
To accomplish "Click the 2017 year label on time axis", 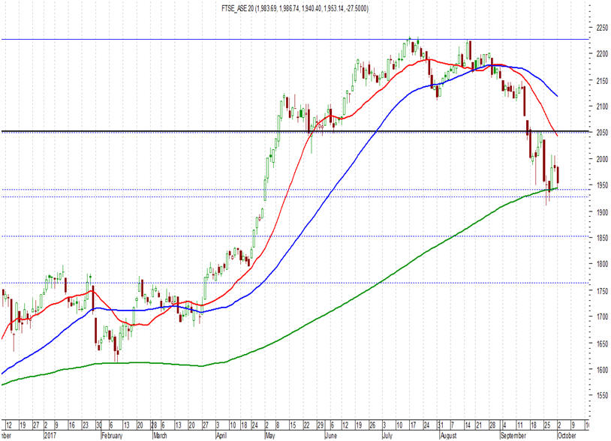I will [51, 435].
